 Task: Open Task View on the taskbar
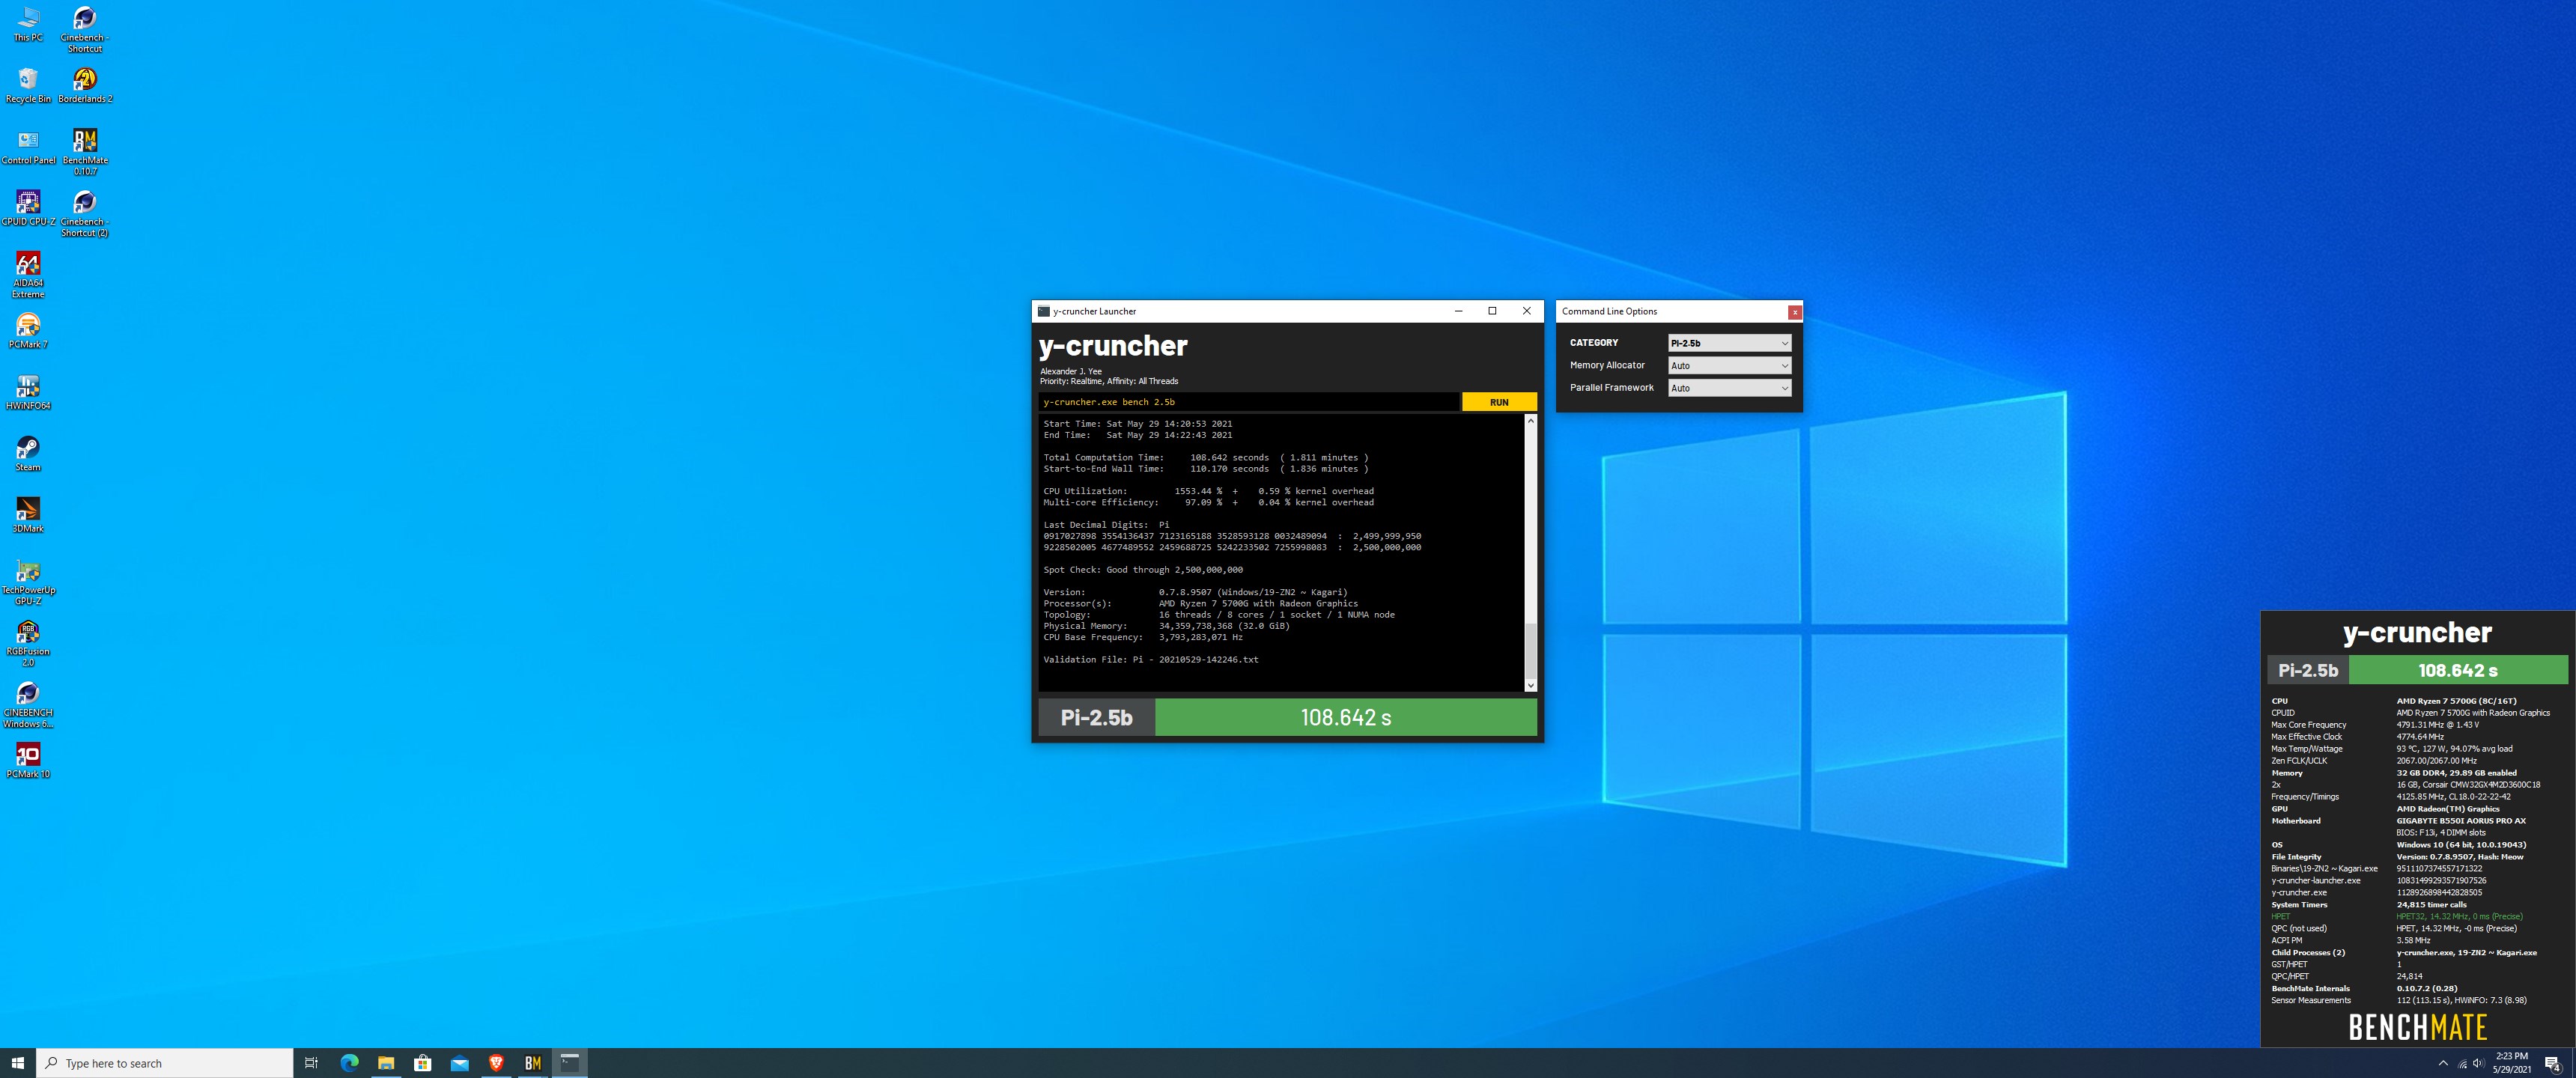[x=311, y=1063]
